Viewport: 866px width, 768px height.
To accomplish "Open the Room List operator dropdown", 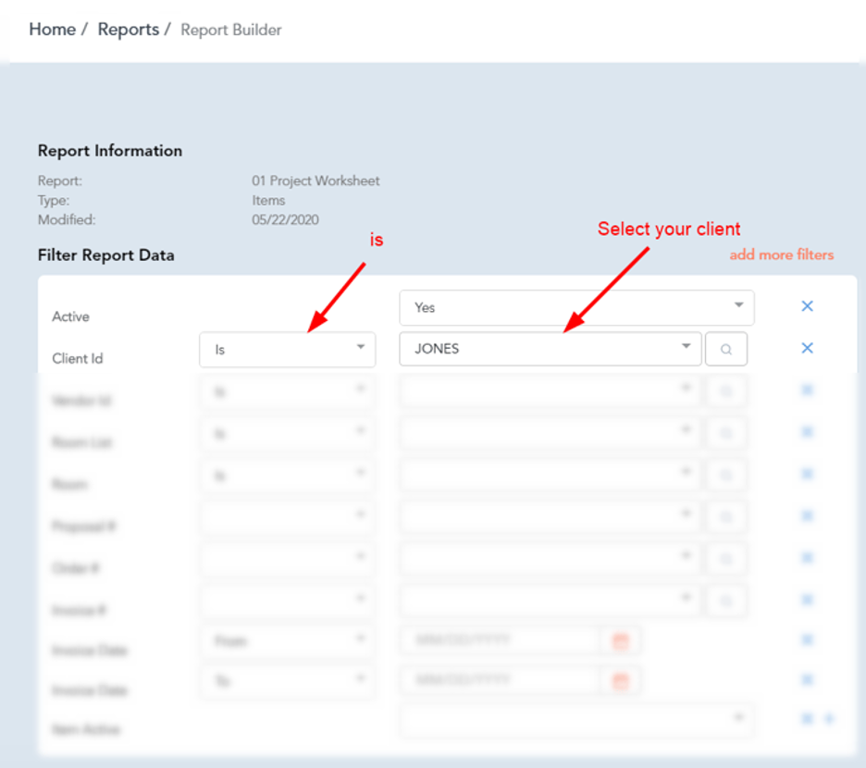I will coord(287,433).
